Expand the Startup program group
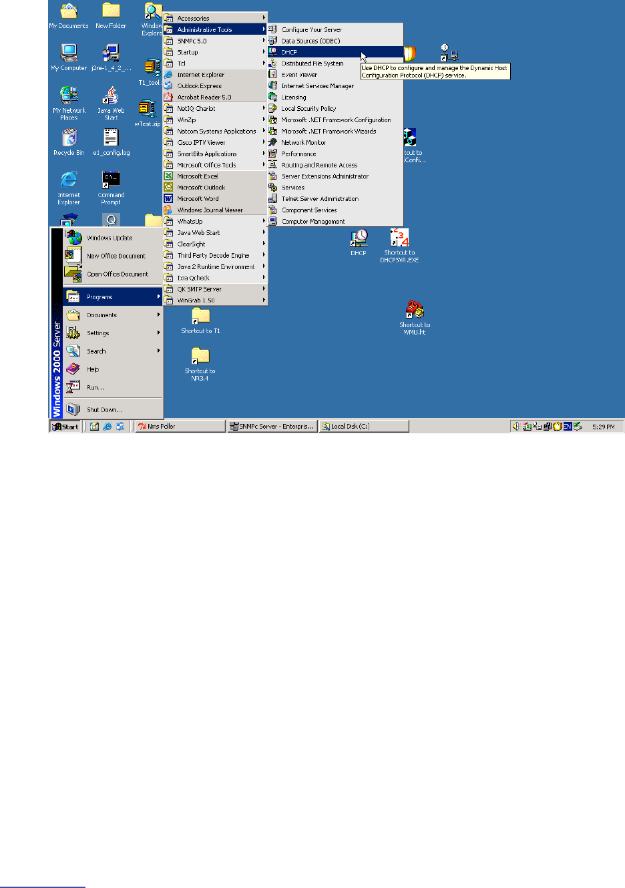Viewport: 625px width, 888px height. 216,52
